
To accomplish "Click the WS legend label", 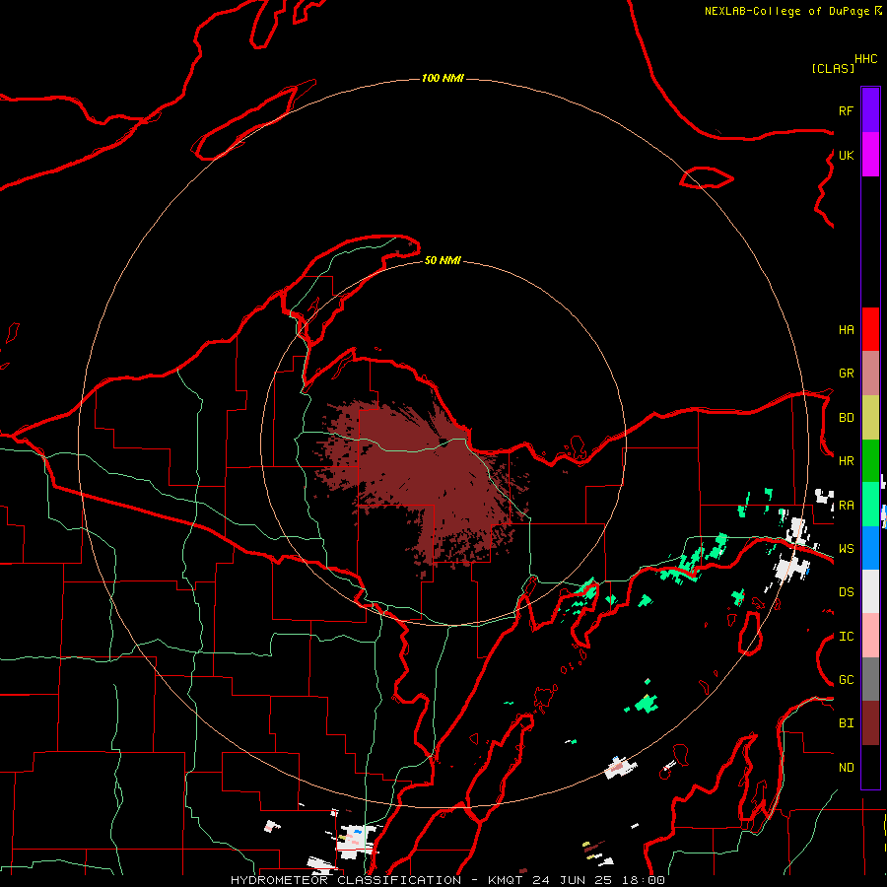I will (x=847, y=549).
